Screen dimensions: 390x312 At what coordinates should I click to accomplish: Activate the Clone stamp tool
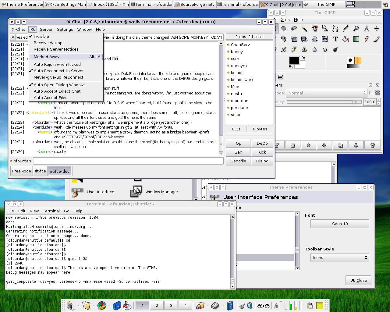point(304,49)
